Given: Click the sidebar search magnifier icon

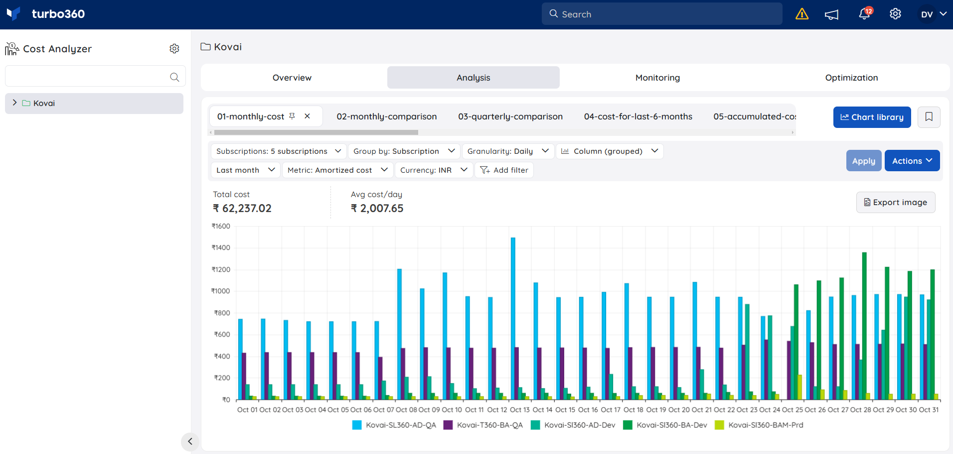Looking at the screenshot, I should point(174,77).
